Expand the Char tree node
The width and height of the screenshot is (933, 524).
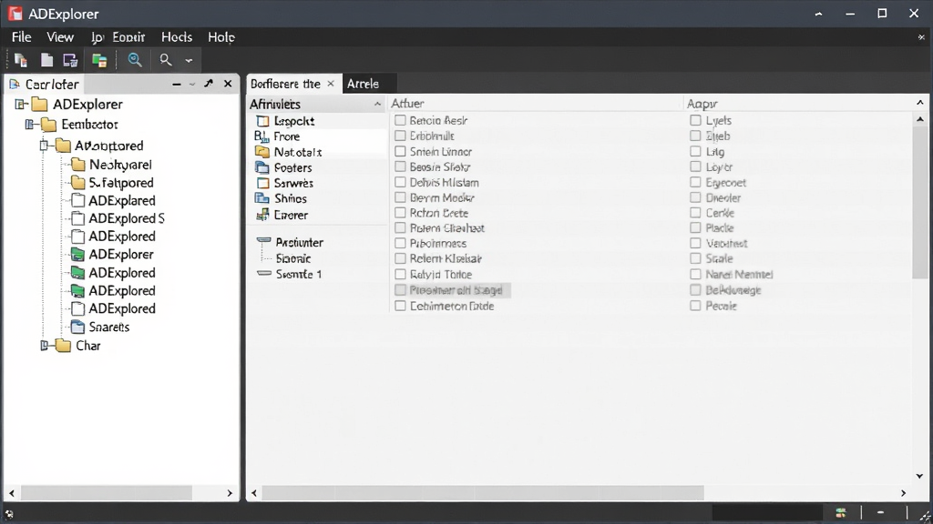44,345
